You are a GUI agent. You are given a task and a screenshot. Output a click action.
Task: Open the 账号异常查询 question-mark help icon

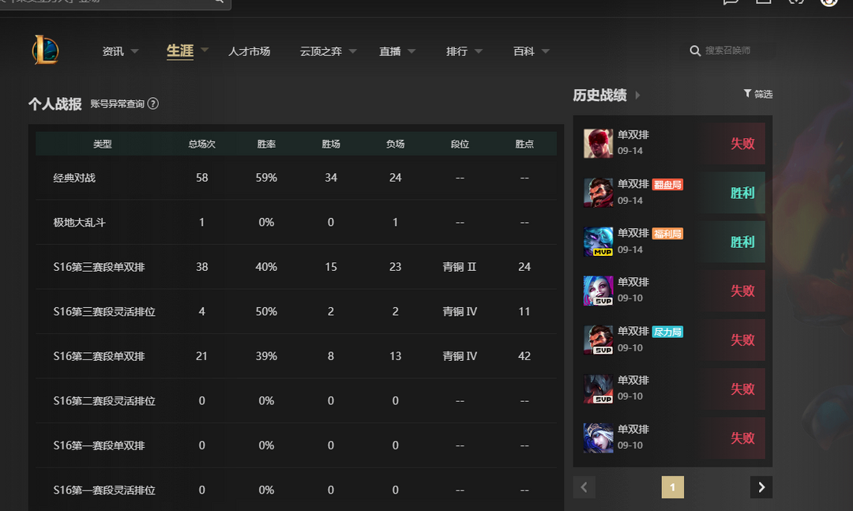tap(153, 103)
